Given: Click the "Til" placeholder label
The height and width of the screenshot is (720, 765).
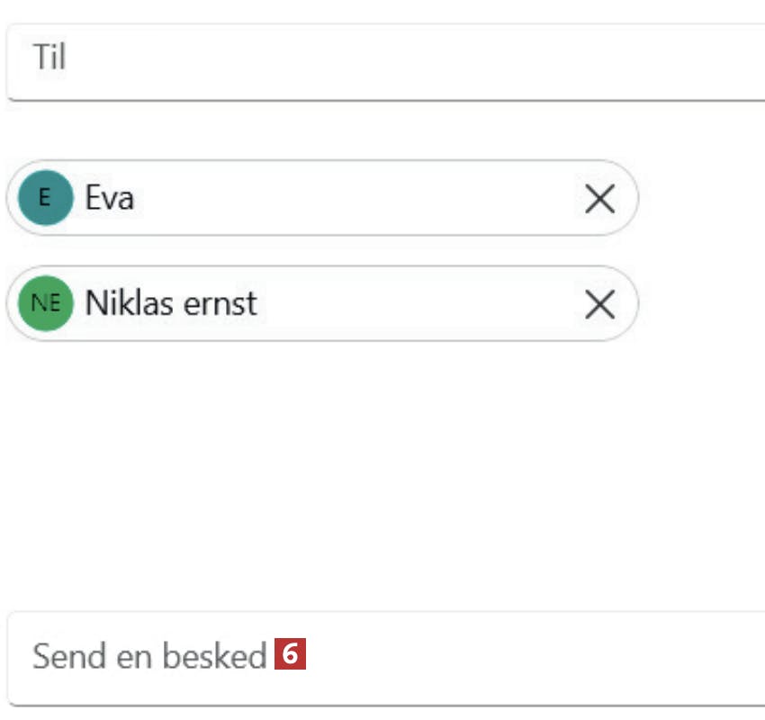Looking at the screenshot, I should pos(49,58).
